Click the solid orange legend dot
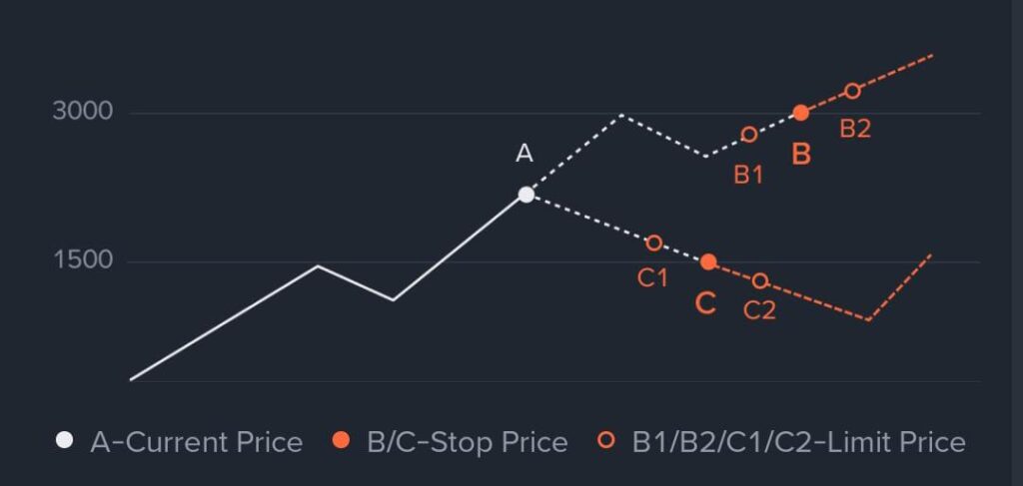The image size is (1023, 486). 342,441
